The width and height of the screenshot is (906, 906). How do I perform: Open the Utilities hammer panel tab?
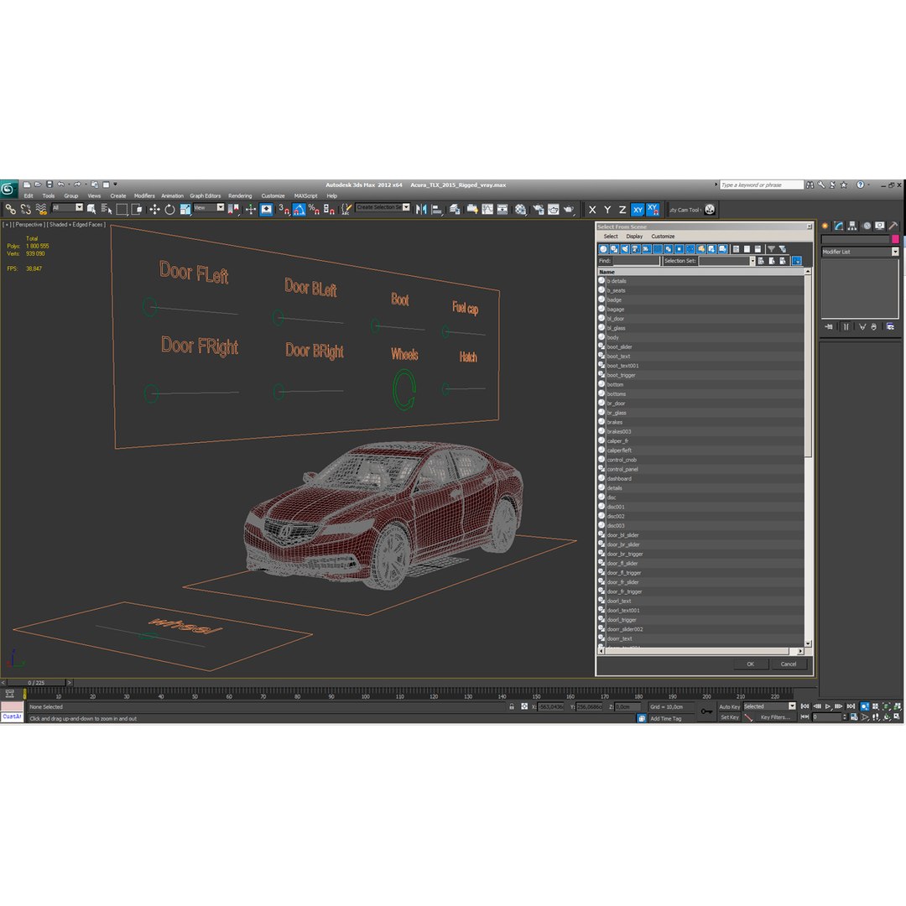(893, 226)
